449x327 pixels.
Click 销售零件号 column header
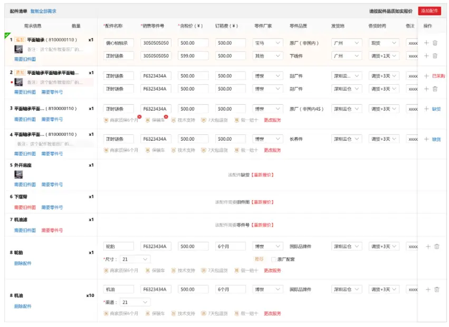point(153,26)
